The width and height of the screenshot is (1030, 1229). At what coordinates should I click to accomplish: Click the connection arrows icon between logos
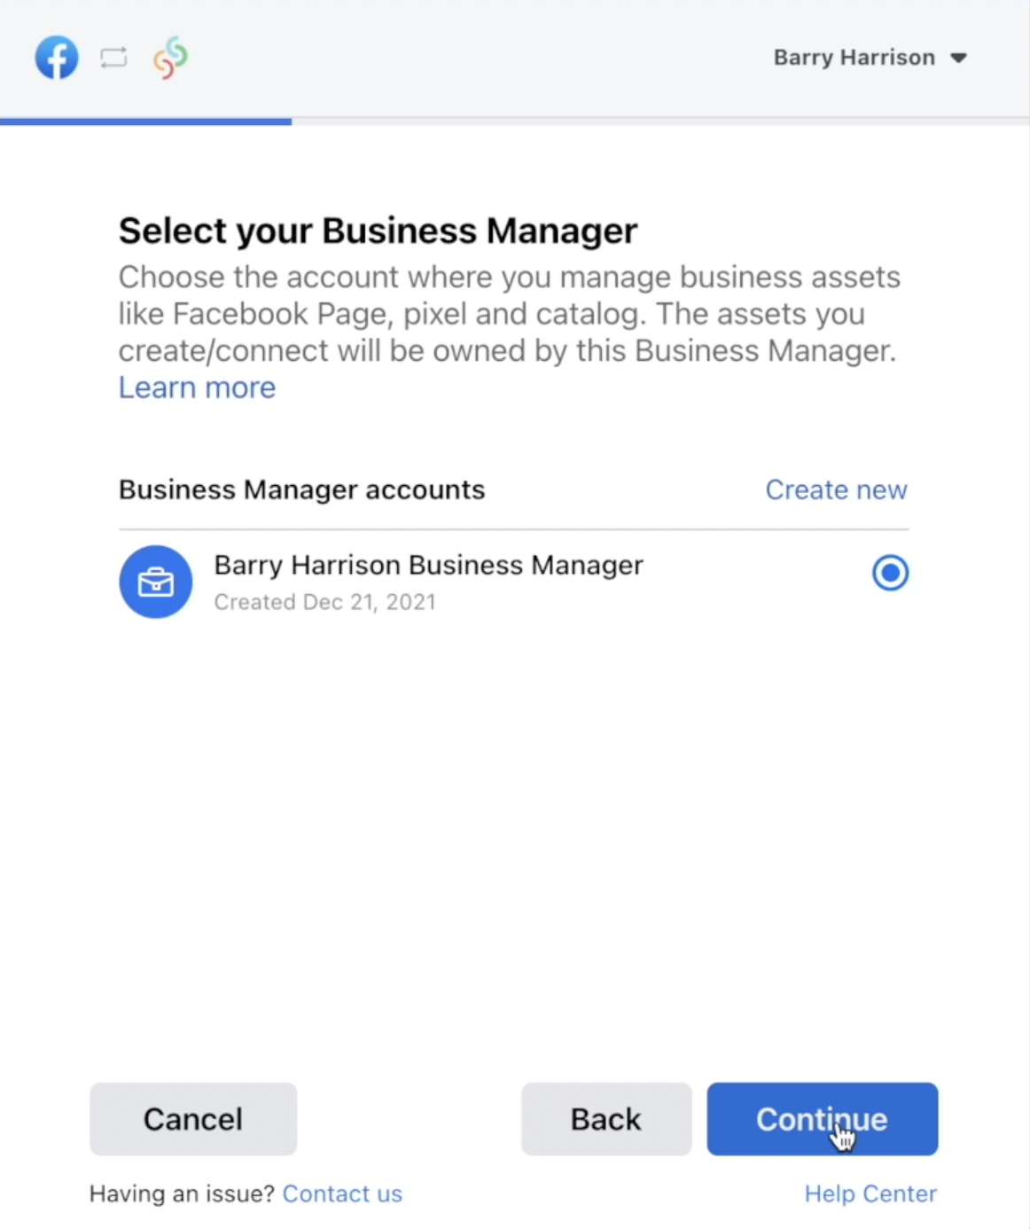(x=113, y=59)
